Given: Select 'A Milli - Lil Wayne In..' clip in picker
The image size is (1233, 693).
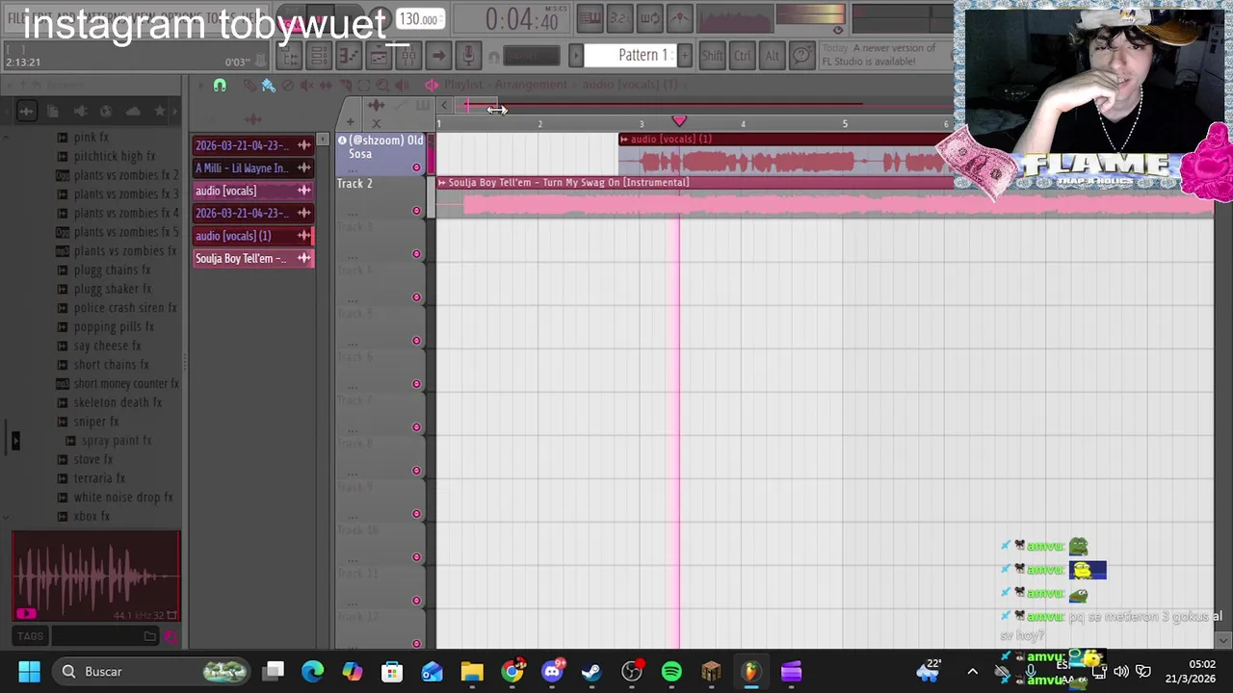Looking at the screenshot, I should tap(253, 167).
